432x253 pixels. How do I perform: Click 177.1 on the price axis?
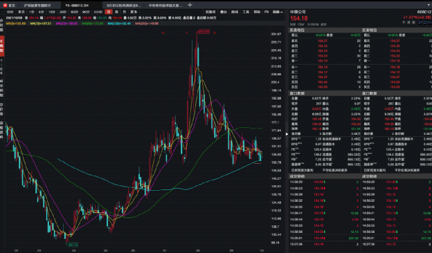pos(276,122)
